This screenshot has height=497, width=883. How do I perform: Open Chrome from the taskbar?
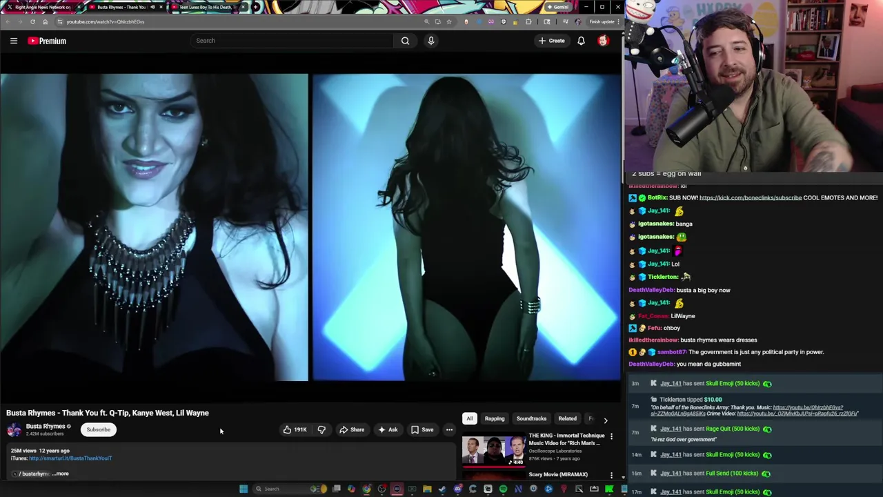click(366, 489)
